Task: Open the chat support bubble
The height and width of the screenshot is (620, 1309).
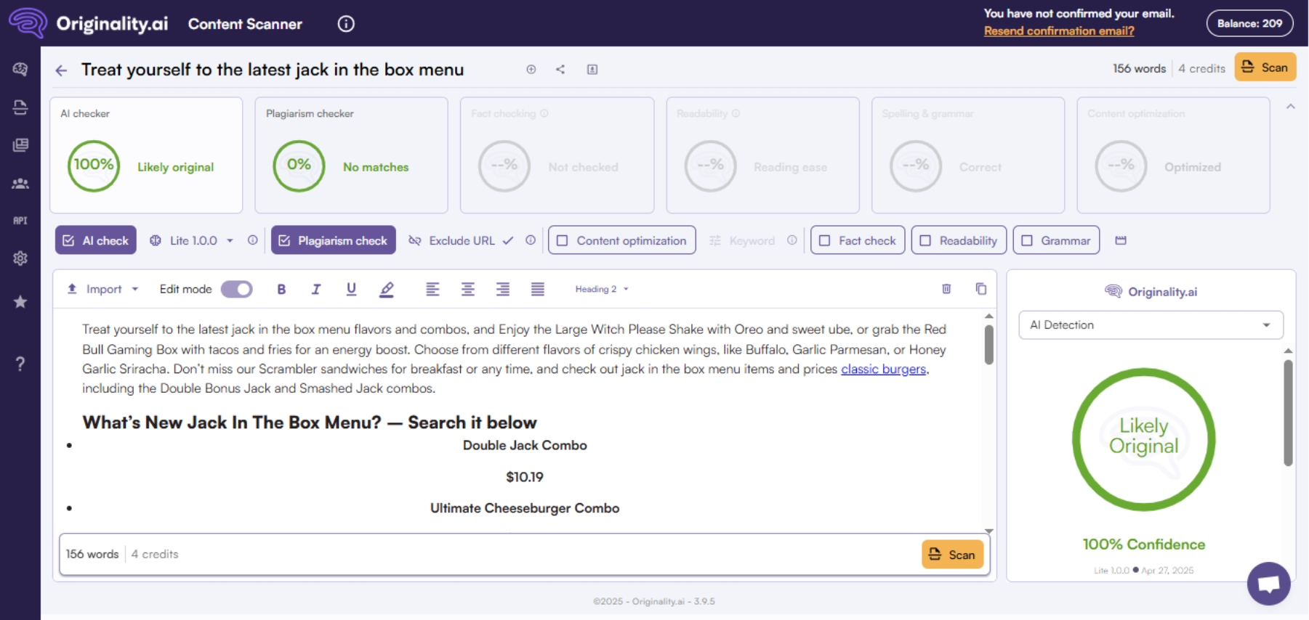Action: click(x=1269, y=584)
